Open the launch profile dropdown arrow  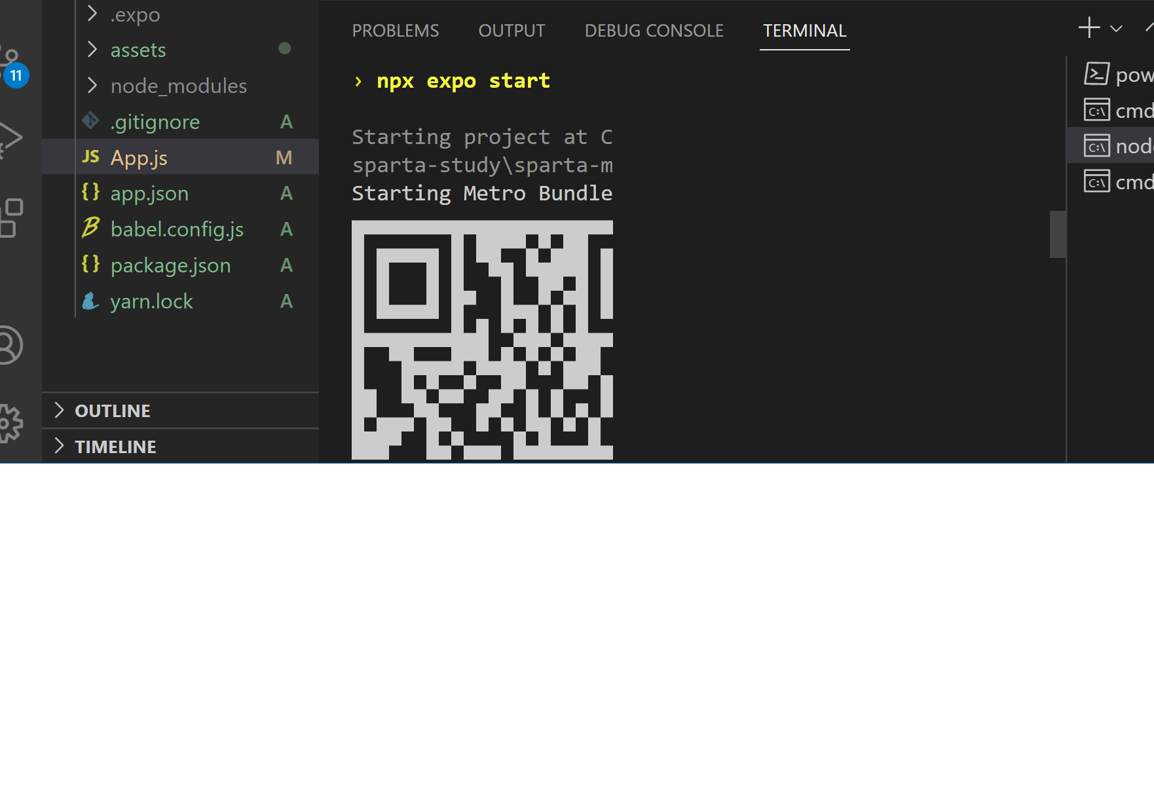[x=1117, y=29]
